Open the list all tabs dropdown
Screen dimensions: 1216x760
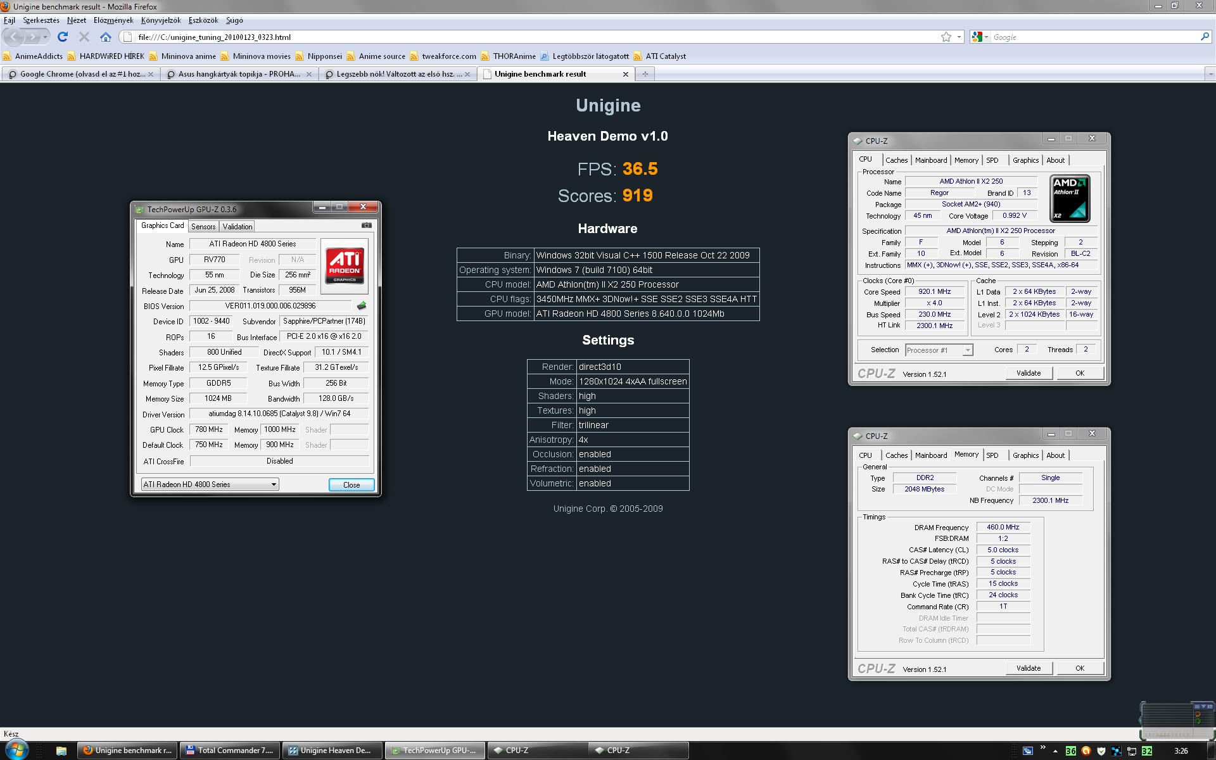[1210, 74]
